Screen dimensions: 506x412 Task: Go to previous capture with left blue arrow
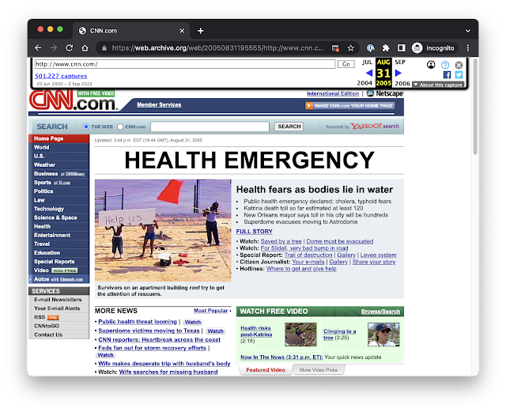click(369, 73)
